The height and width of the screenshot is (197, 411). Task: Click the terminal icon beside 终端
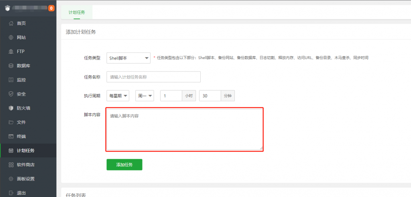[11, 137]
